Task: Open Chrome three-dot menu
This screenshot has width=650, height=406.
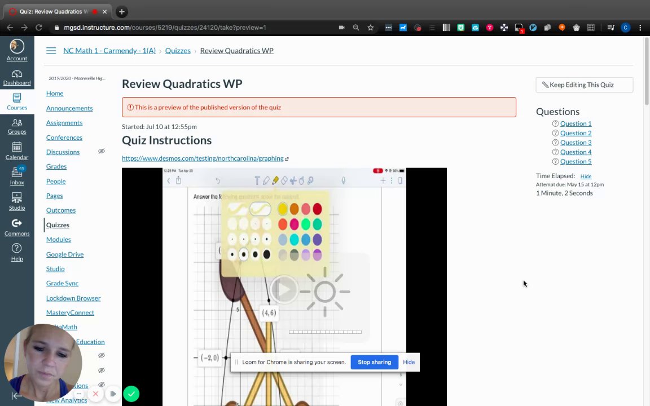Action: coord(640,27)
